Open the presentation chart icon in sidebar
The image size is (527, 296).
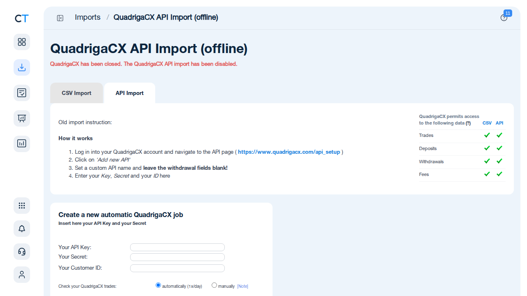pos(22,118)
